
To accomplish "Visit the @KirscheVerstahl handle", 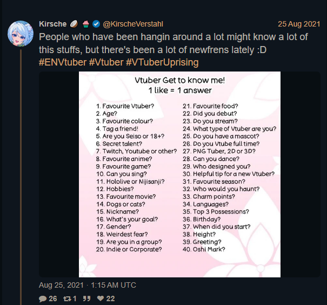I will pyautogui.click(x=133, y=24).
